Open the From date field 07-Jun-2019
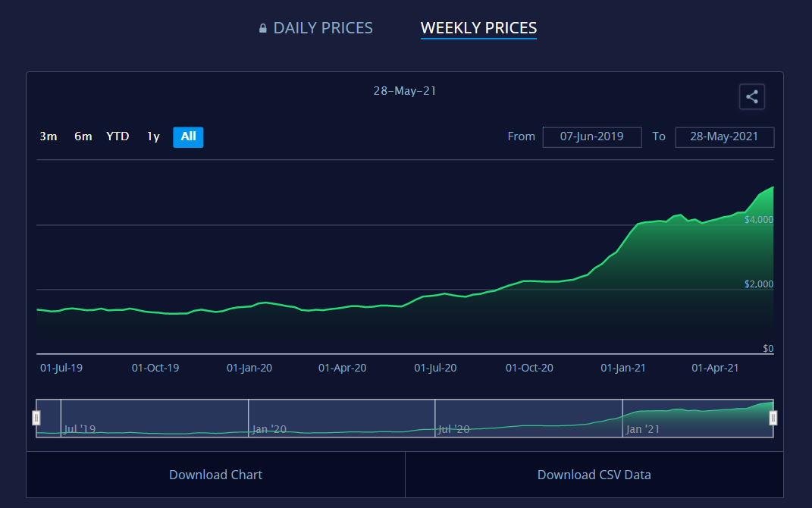The width and height of the screenshot is (812, 508). coord(591,136)
